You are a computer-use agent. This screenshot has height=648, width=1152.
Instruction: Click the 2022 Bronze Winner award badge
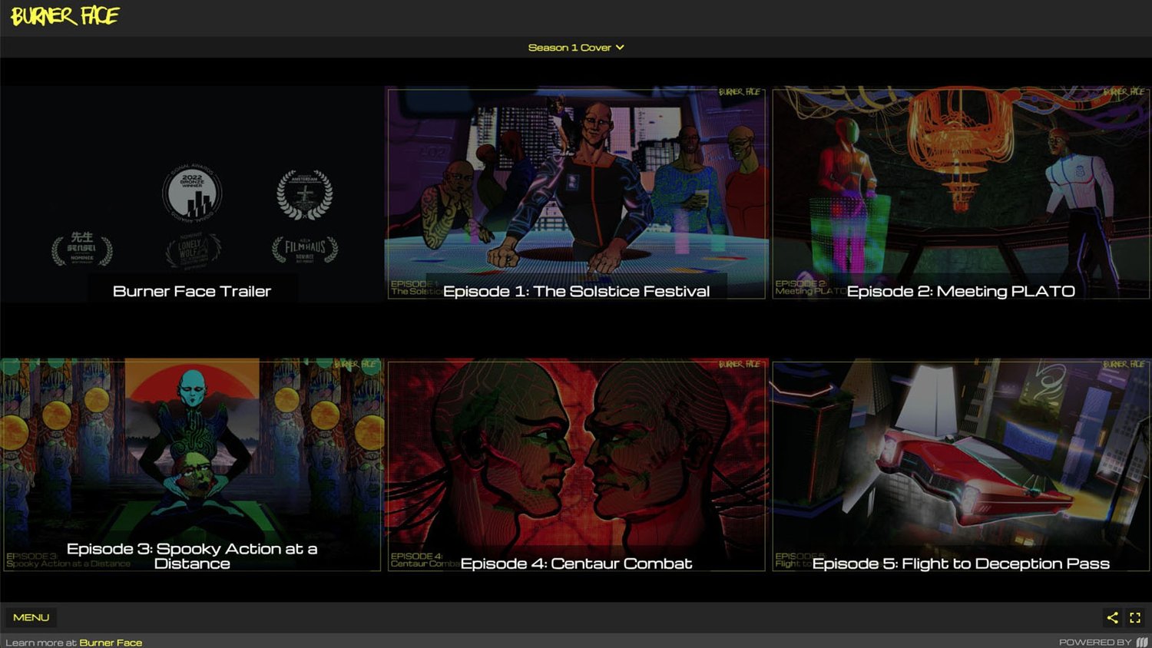click(192, 193)
